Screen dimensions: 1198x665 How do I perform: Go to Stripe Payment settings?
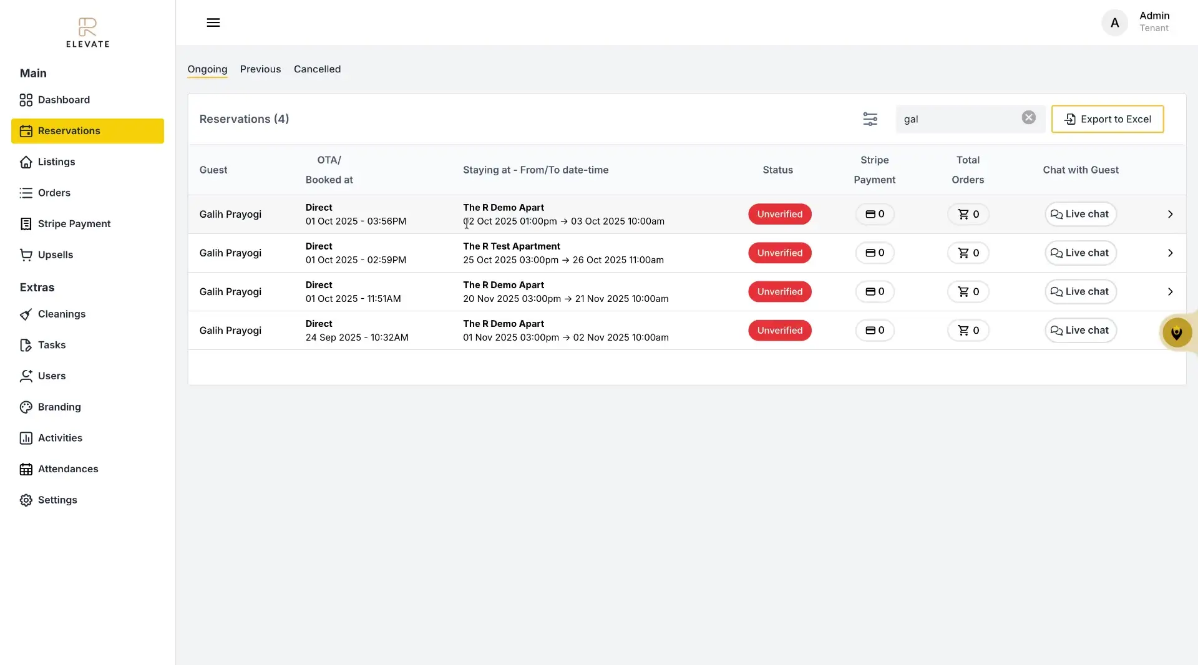[x=74, y=223]
